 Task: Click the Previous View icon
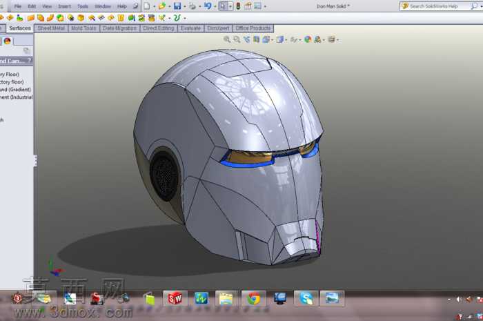coord(246,39)
